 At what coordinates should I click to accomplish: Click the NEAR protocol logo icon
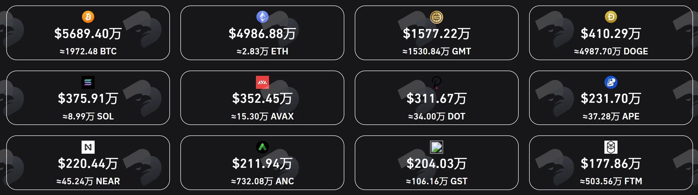88,147
